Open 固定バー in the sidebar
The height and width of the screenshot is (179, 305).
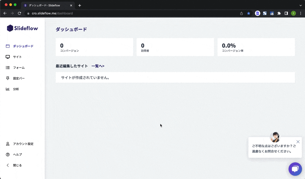pyautogui.click(x=19, y=78)
